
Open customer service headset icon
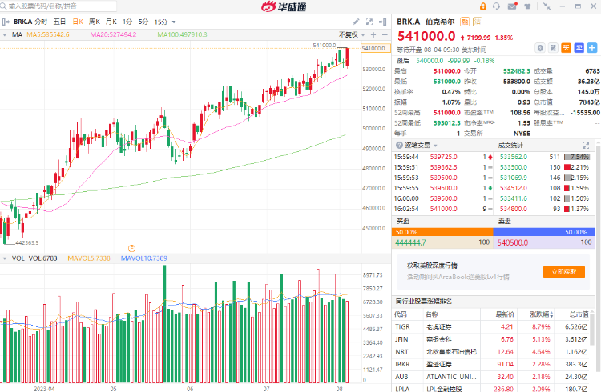point(497,6)
